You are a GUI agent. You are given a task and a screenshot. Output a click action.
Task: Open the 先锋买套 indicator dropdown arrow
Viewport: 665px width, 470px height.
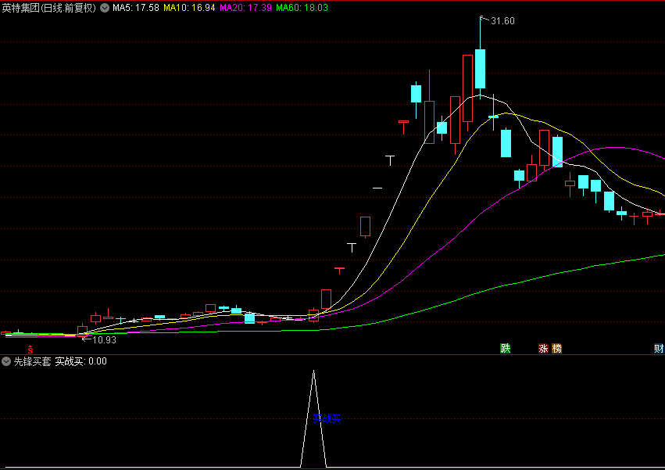(x=6, y=361)
